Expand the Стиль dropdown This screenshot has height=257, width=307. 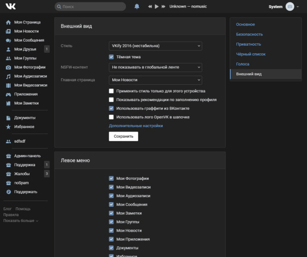[x=155, y=46]
